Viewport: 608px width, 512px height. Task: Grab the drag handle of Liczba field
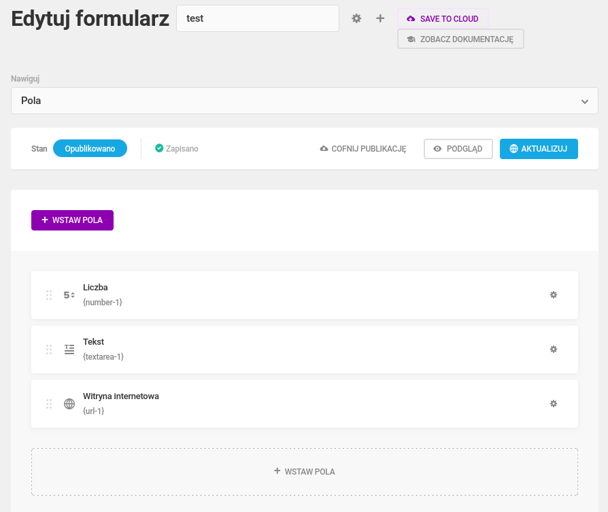click(x=49, y=295)
